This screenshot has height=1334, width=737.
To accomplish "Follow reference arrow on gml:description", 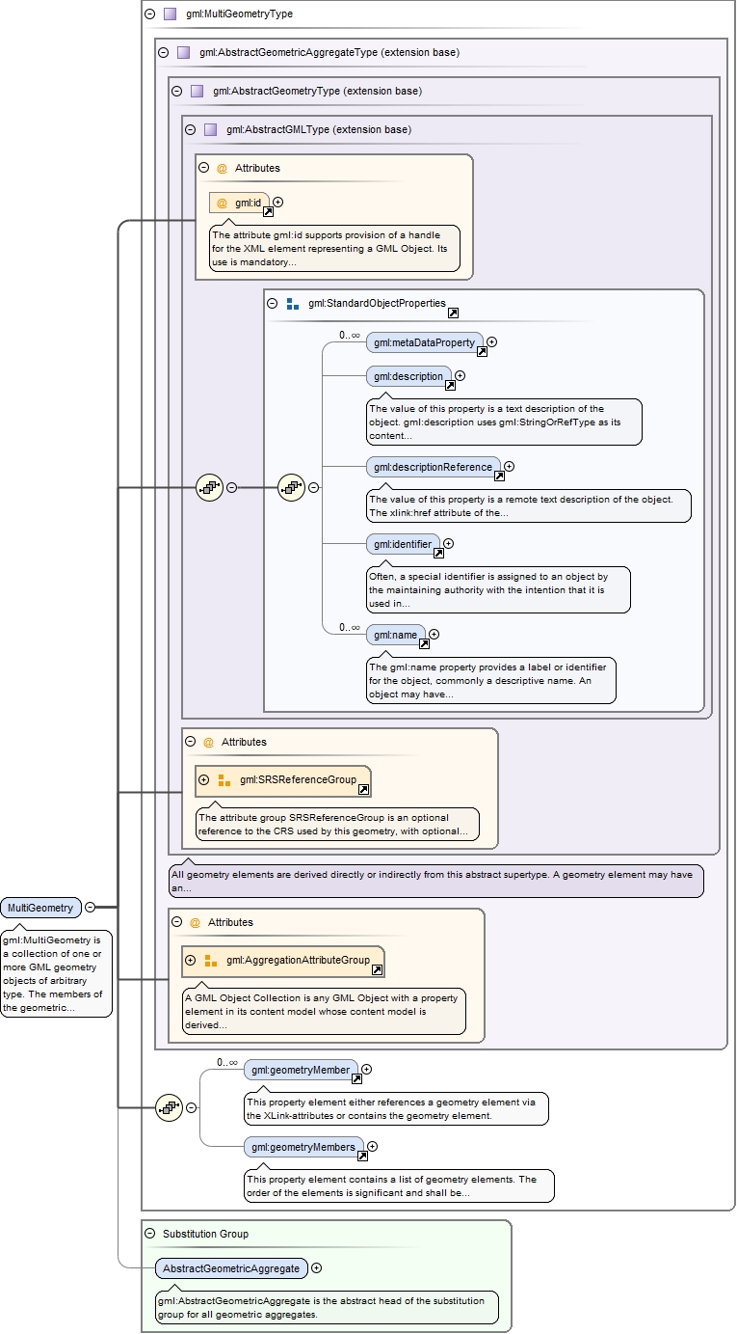I will click(449, 385).
